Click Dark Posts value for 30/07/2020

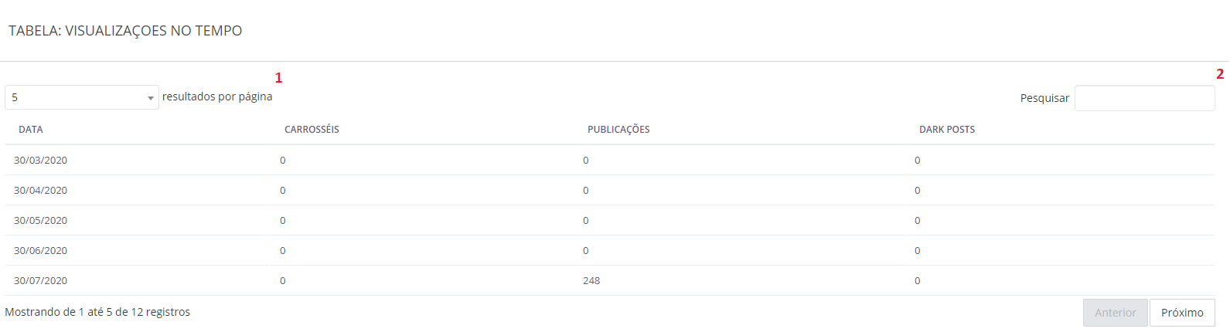click(918, 281)
